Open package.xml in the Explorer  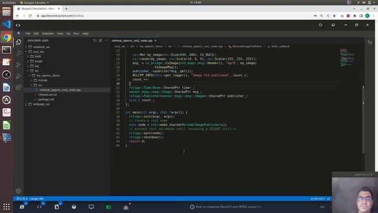point(46,99)
